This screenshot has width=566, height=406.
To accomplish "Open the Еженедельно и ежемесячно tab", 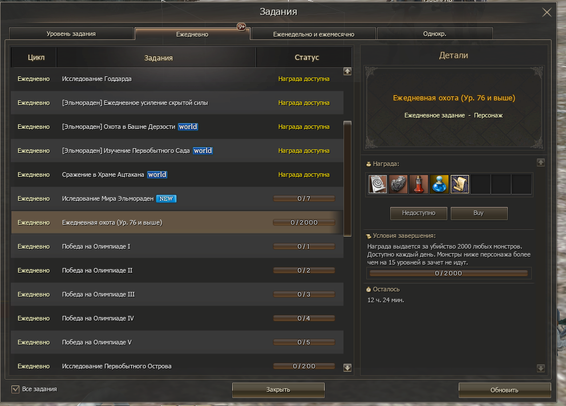I will point(313,34).
